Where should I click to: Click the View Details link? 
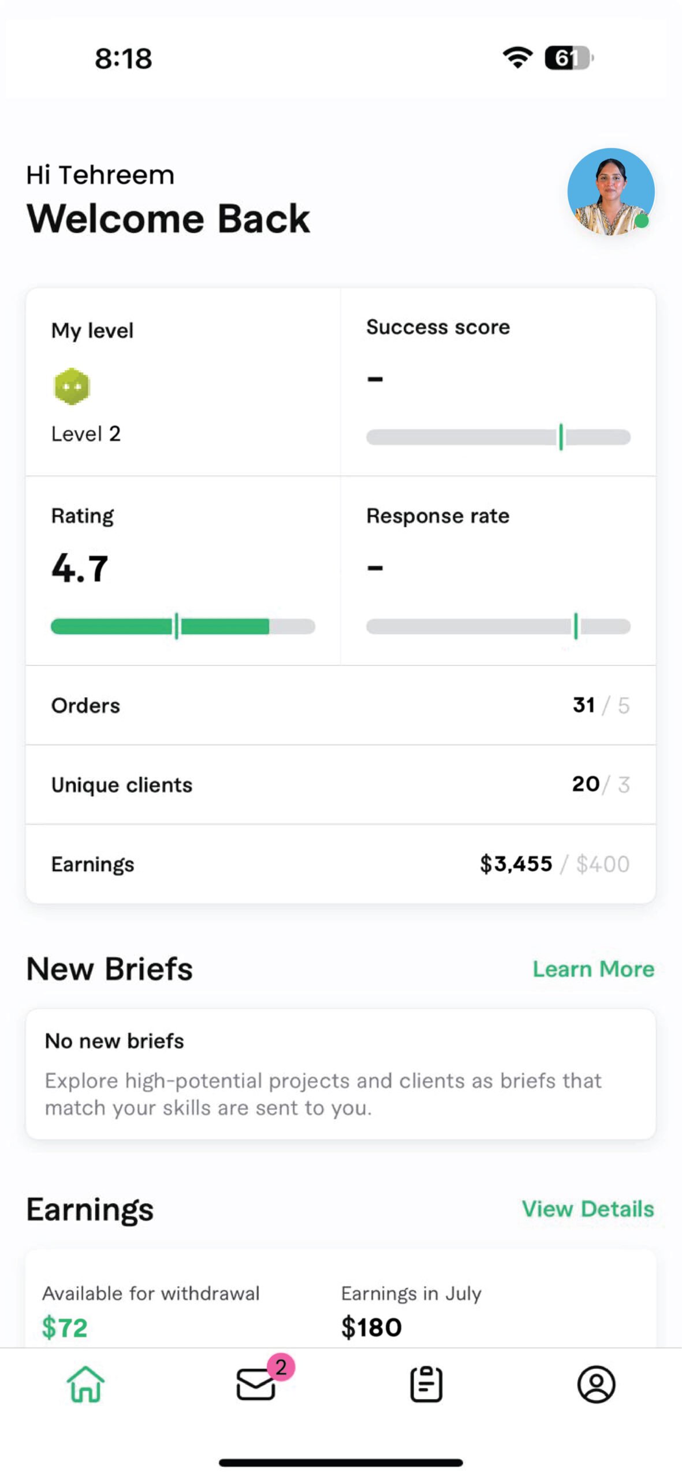(x=588, y=1209)
